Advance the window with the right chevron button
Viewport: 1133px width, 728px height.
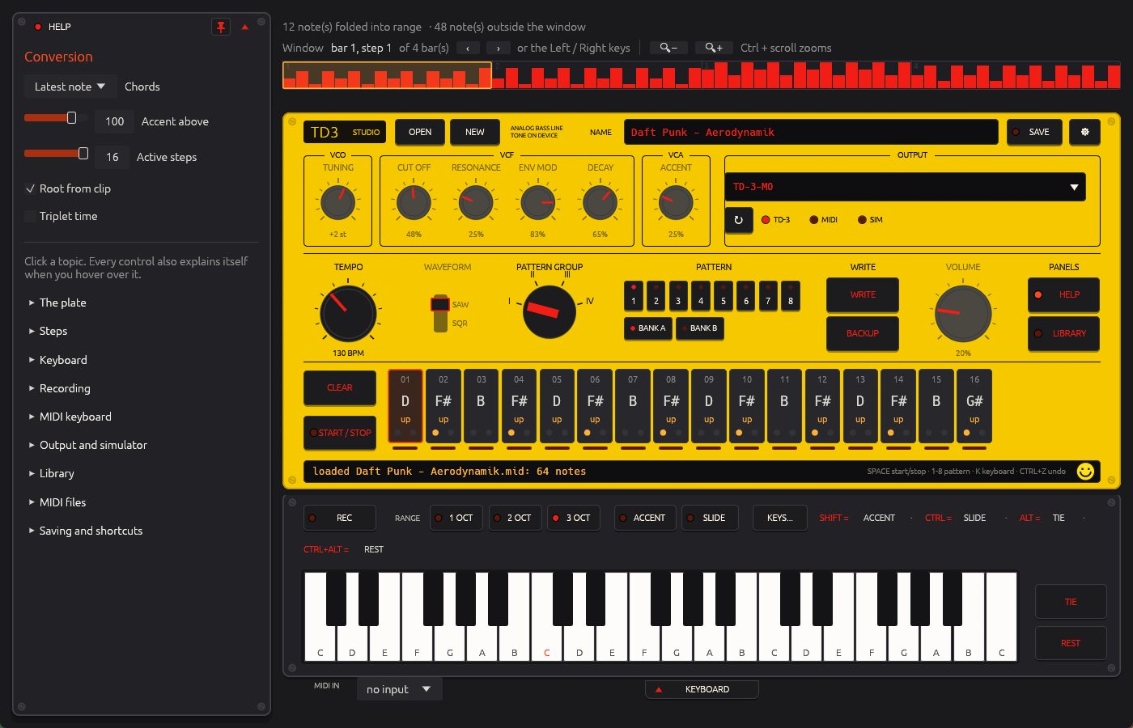[499, 48]
